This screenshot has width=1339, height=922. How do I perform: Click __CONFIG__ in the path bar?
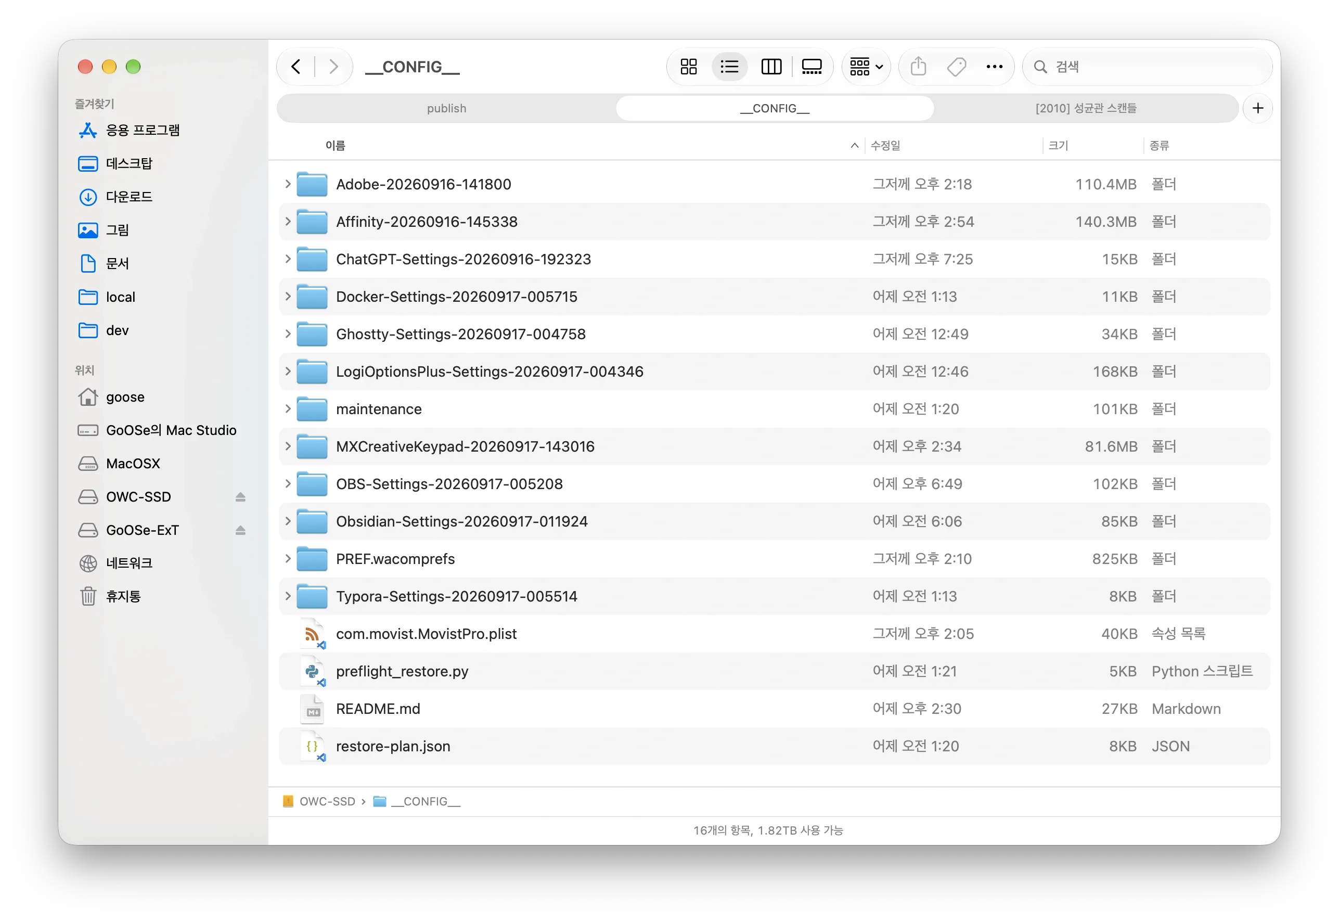click(x=417, y=802)
